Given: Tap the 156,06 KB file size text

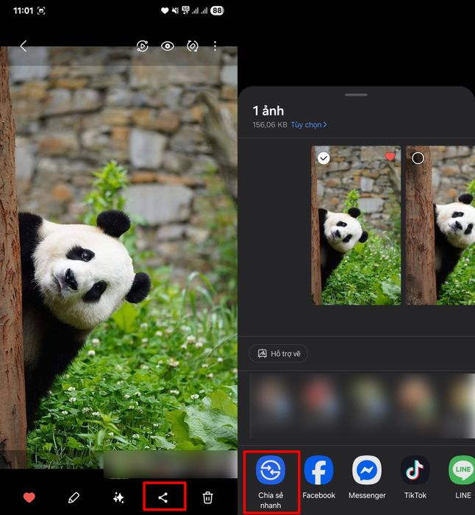Looking at the screenshot, I should [x=270, y=125].
